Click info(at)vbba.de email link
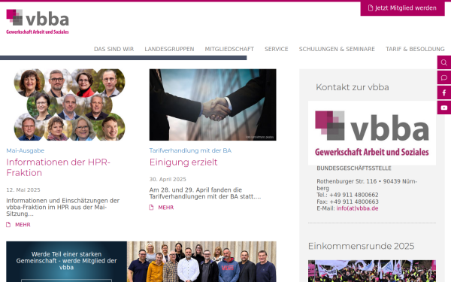The height and width of the screenshot is (282, 451). [357, 208]
